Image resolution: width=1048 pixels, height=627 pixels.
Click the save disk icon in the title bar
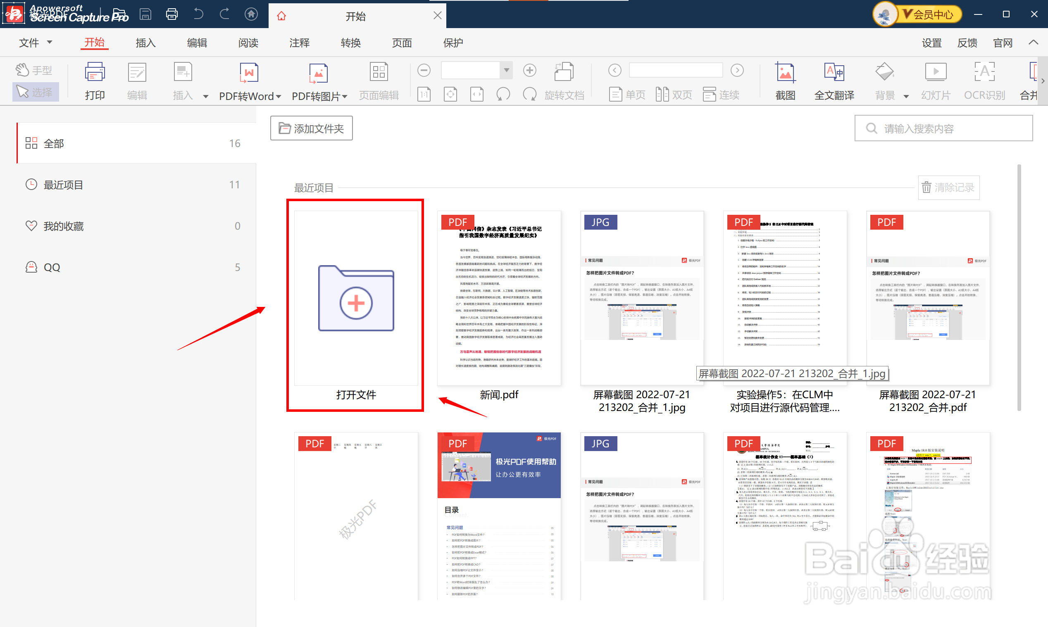pos(145,14)
